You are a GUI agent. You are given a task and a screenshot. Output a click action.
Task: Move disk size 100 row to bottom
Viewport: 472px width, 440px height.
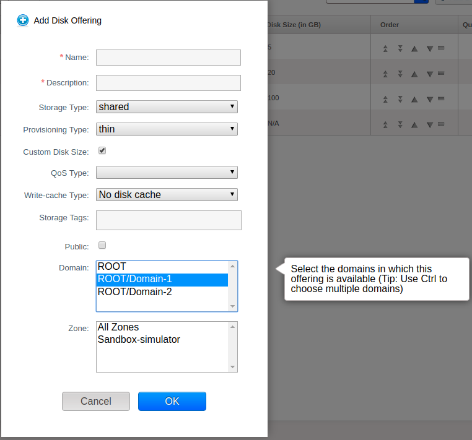click(400, 99)
